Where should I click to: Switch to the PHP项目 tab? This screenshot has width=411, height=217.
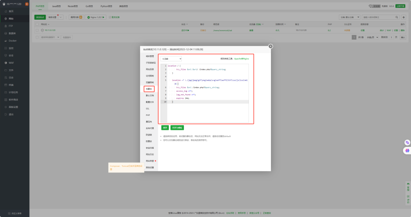coord(40,6)
